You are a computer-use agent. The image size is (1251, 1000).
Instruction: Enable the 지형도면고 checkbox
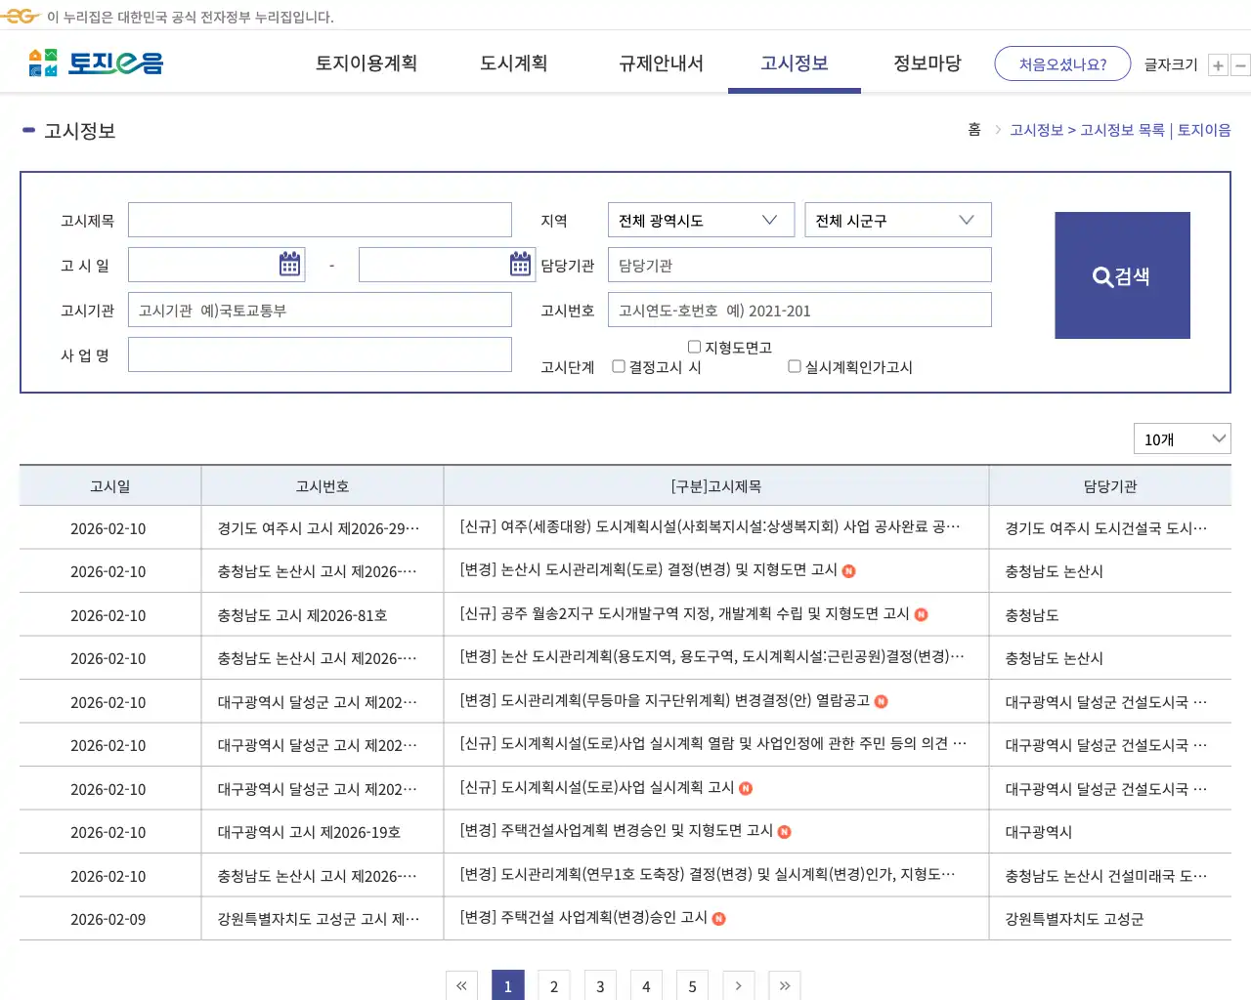694,347
